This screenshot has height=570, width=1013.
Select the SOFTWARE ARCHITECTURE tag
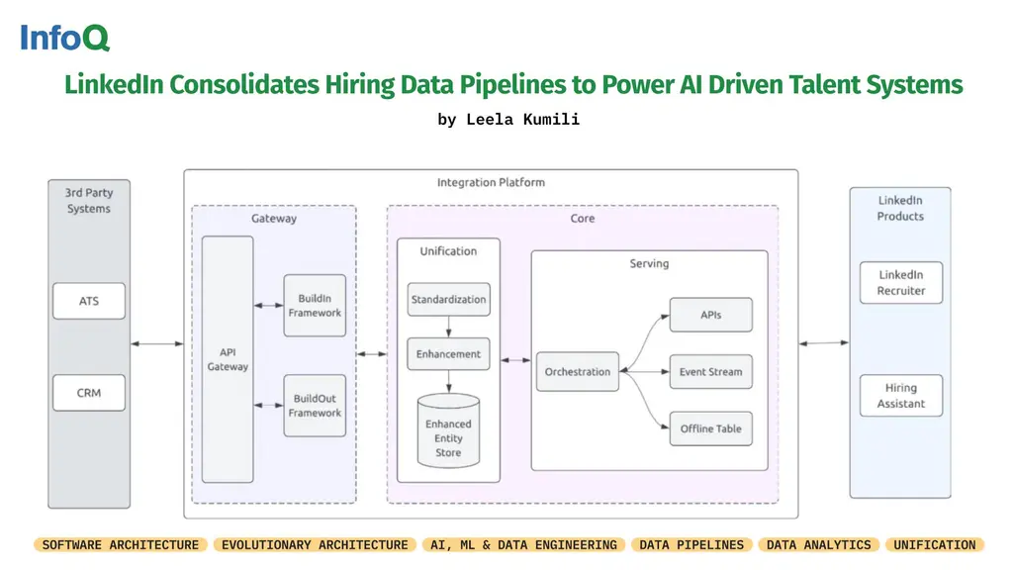[x=120, y=545]
